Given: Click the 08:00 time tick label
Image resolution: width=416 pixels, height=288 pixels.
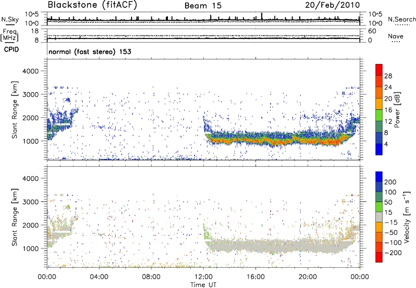Looking at the screenshot, I should click(151, 277).
